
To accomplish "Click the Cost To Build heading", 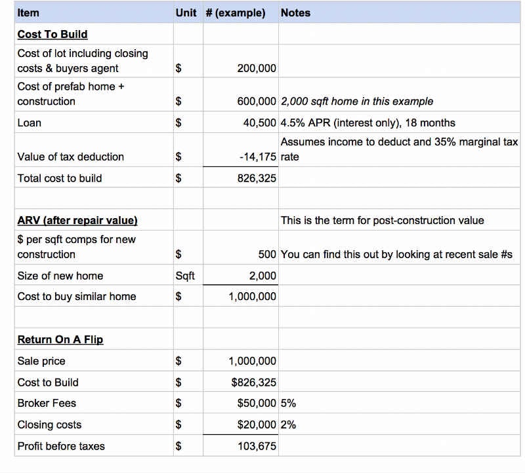I will (52, 34).
